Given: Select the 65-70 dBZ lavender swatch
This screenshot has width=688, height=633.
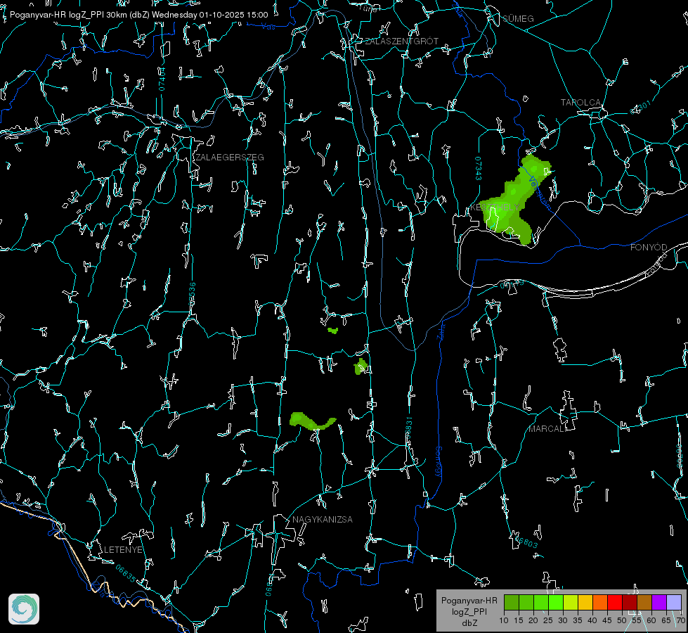Looking at the screenshot, I should (674, 602).
